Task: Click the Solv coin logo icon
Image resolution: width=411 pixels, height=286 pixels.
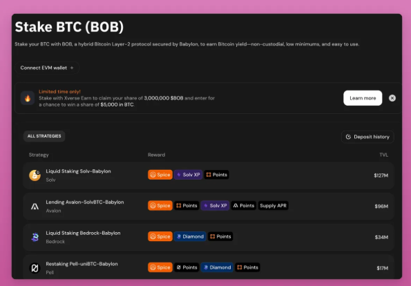Action: pos(35,175)
